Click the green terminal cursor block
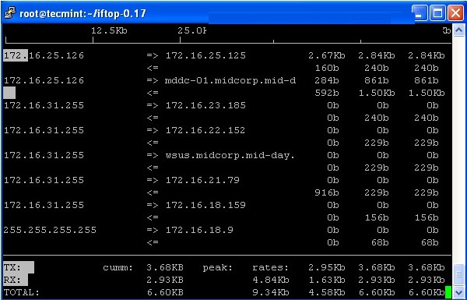The width and height of the screenshot is (467, 300). [x=448, y=292]
